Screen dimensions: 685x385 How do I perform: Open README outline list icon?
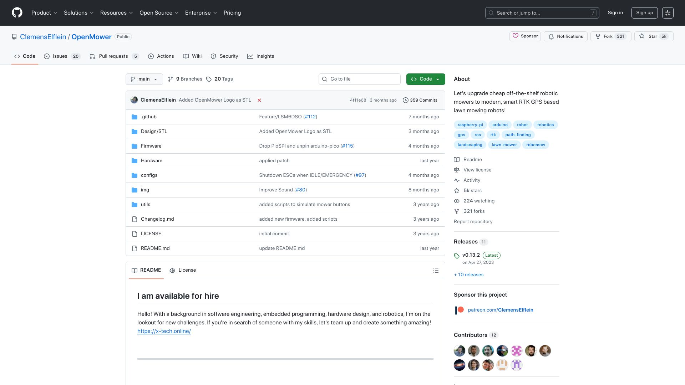point(436,271)
